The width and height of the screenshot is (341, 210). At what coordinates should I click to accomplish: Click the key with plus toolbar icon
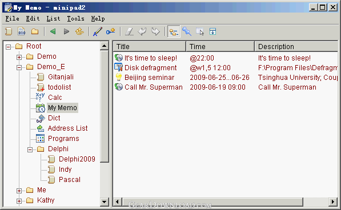click(x=111, y=32)
